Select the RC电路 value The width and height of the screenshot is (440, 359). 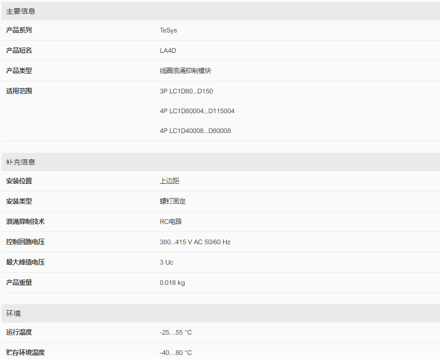(170, 221)
